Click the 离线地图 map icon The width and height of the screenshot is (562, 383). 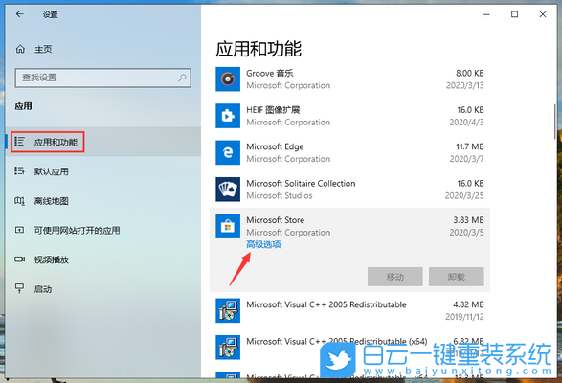coord(19,201)
